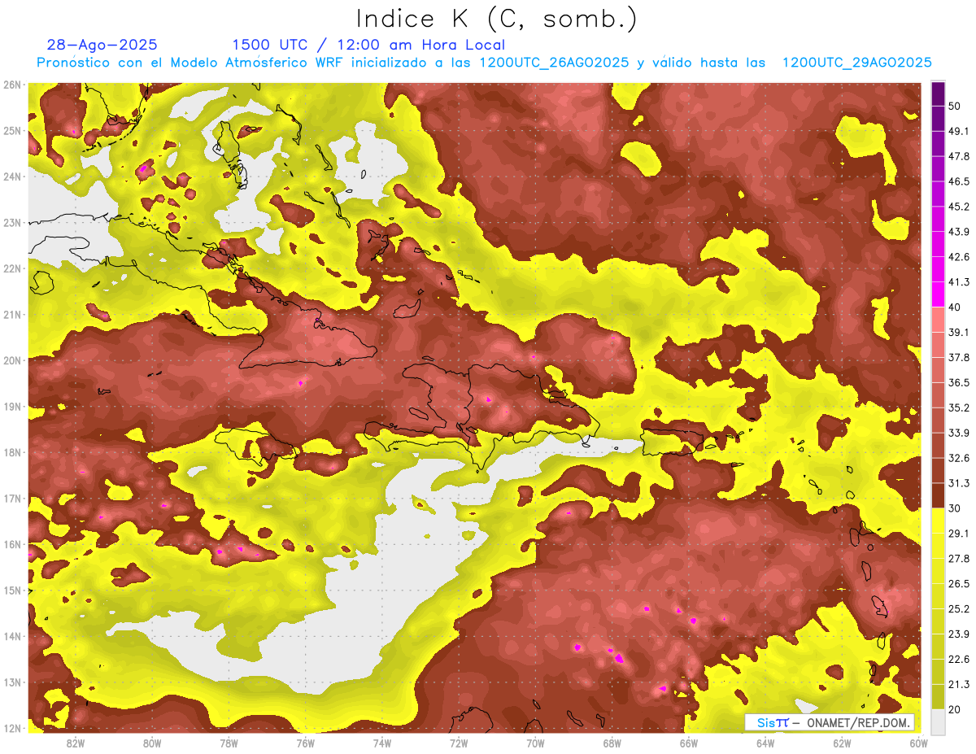Click the '19N' latitude axis label
Screen dimensions: 976x754
12,407
